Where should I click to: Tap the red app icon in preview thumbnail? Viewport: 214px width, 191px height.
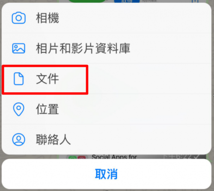click(82, 157)
